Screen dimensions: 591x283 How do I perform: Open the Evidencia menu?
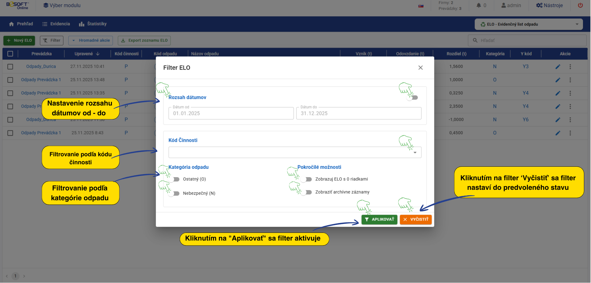tap(56, 24)
